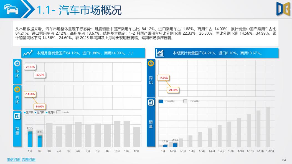Select the blue 2月 stacked bar in monthly sales

(x=40, y=141)
